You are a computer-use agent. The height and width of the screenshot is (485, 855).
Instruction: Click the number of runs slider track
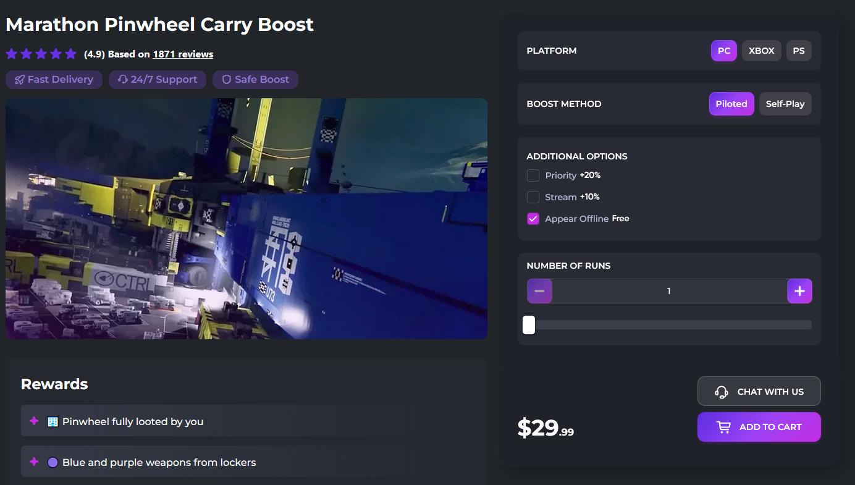tap(669, 325)
